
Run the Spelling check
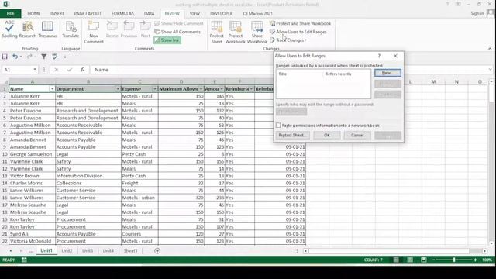[x=9, y=29]
